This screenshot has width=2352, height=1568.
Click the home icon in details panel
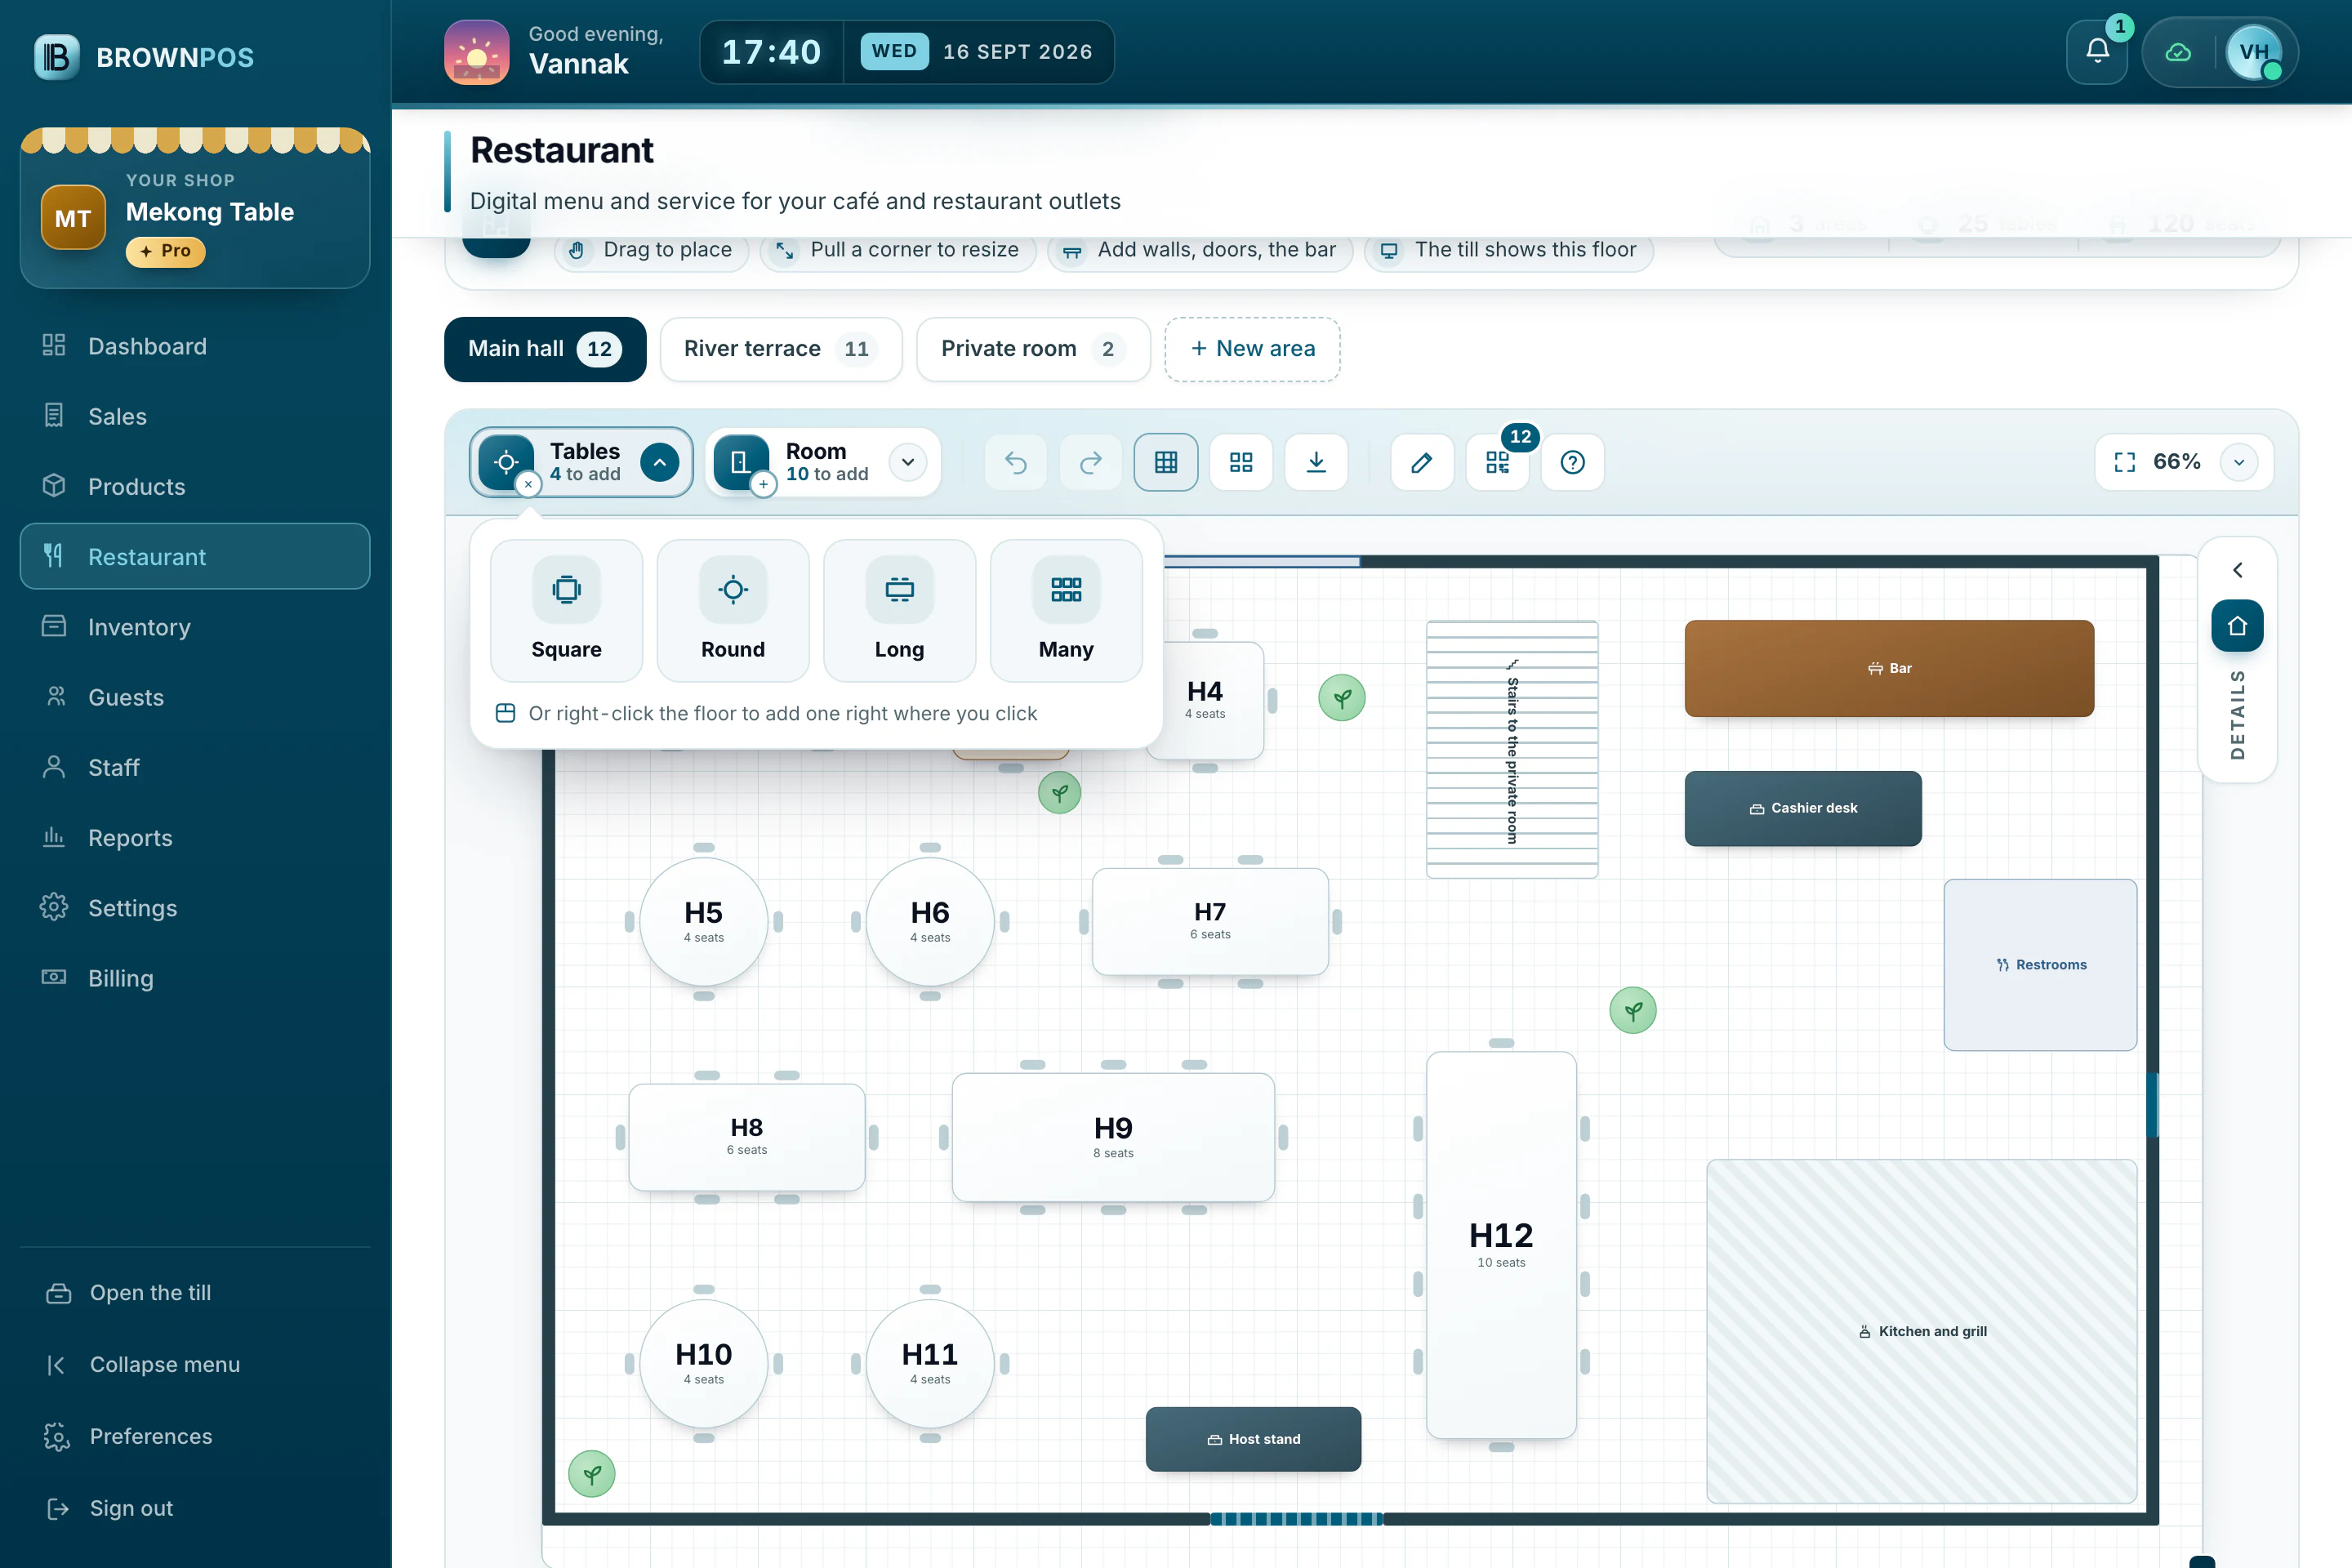coord(2238,626)
